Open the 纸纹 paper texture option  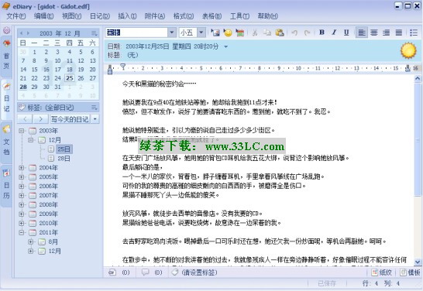[x=382, y=272]
